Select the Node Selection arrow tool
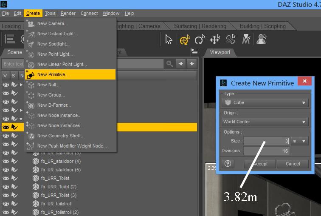 click(x=169, y=40)
